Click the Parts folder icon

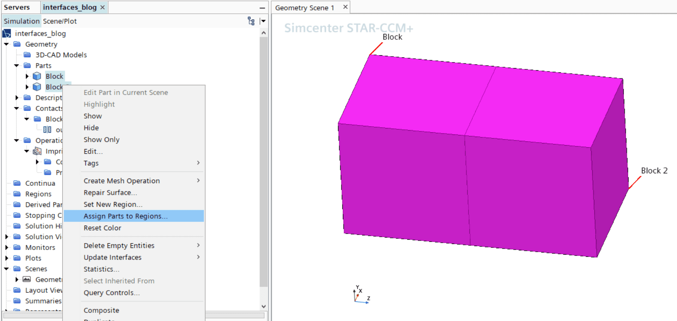[x=27, y=65]
